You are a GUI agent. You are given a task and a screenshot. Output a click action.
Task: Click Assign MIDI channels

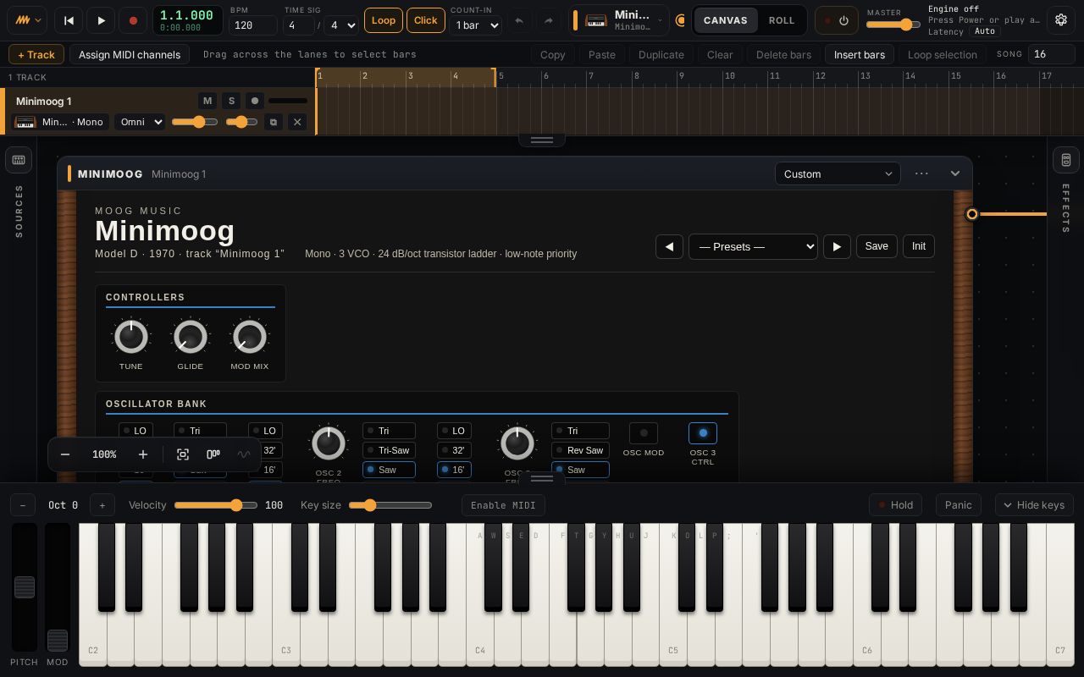pyautogui.click(x=130, y=54)
